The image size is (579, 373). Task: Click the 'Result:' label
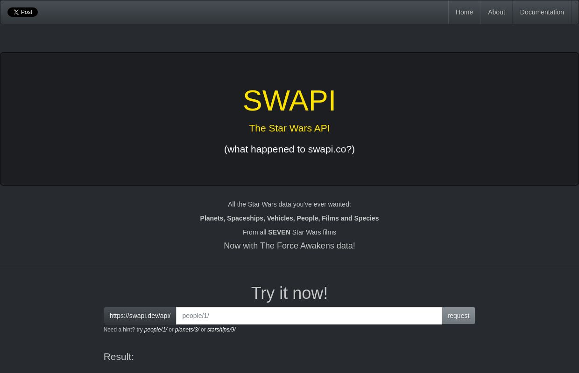pyautogui.click(x=119, y=356)
